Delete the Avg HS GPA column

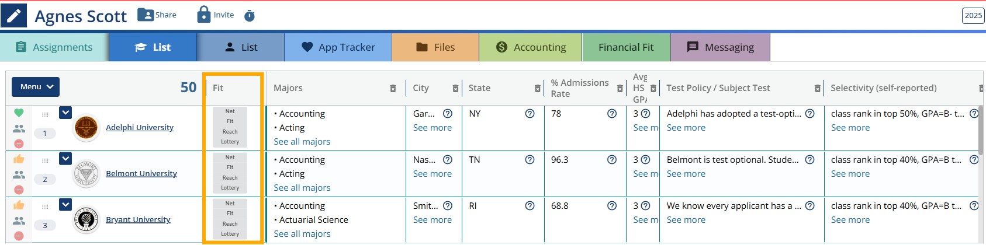tap(653, 89)
